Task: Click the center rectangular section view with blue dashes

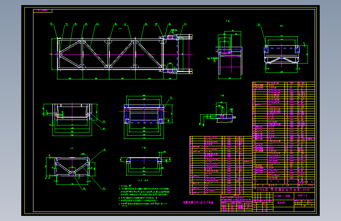Action: pos(144,117)
